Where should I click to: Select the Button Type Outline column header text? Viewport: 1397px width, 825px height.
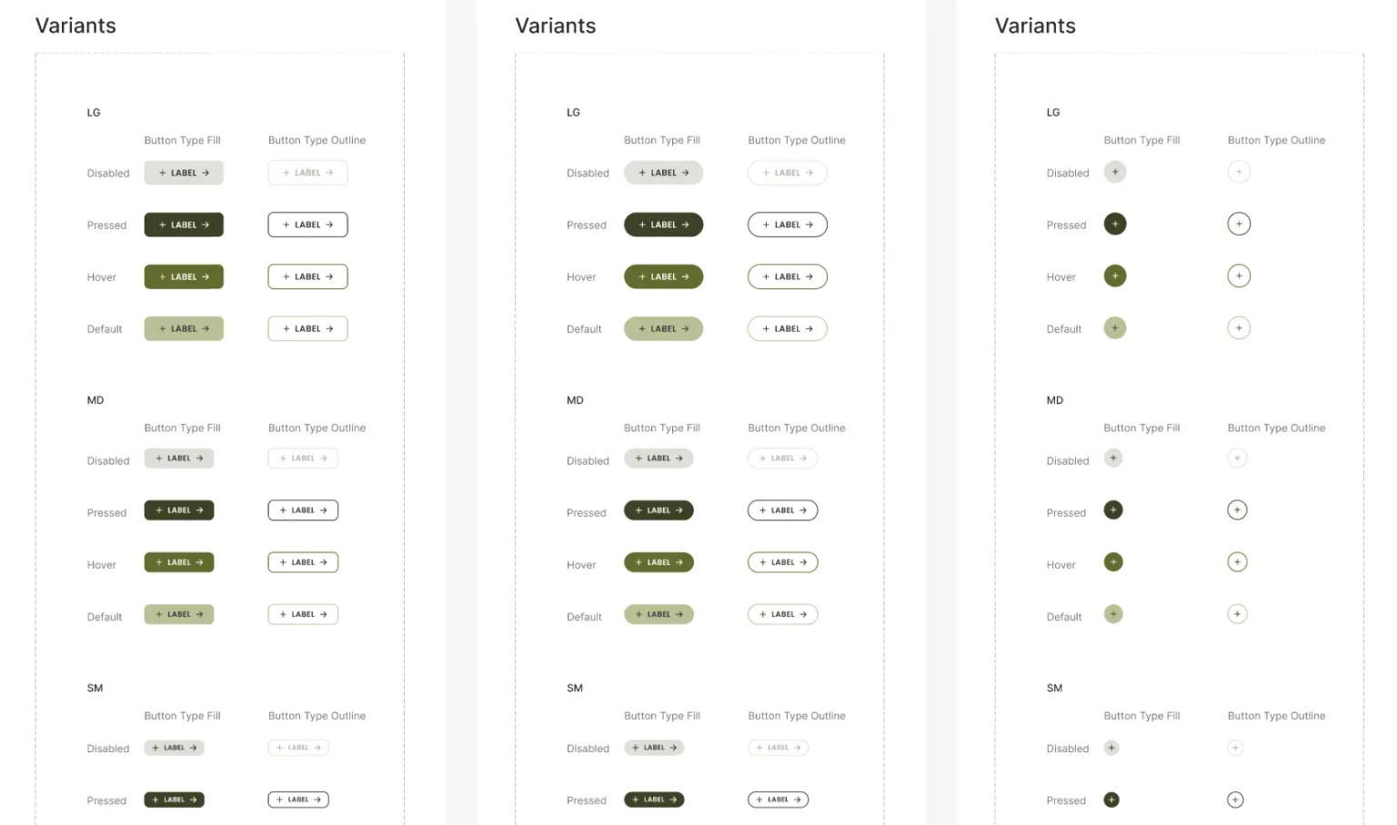317,140
